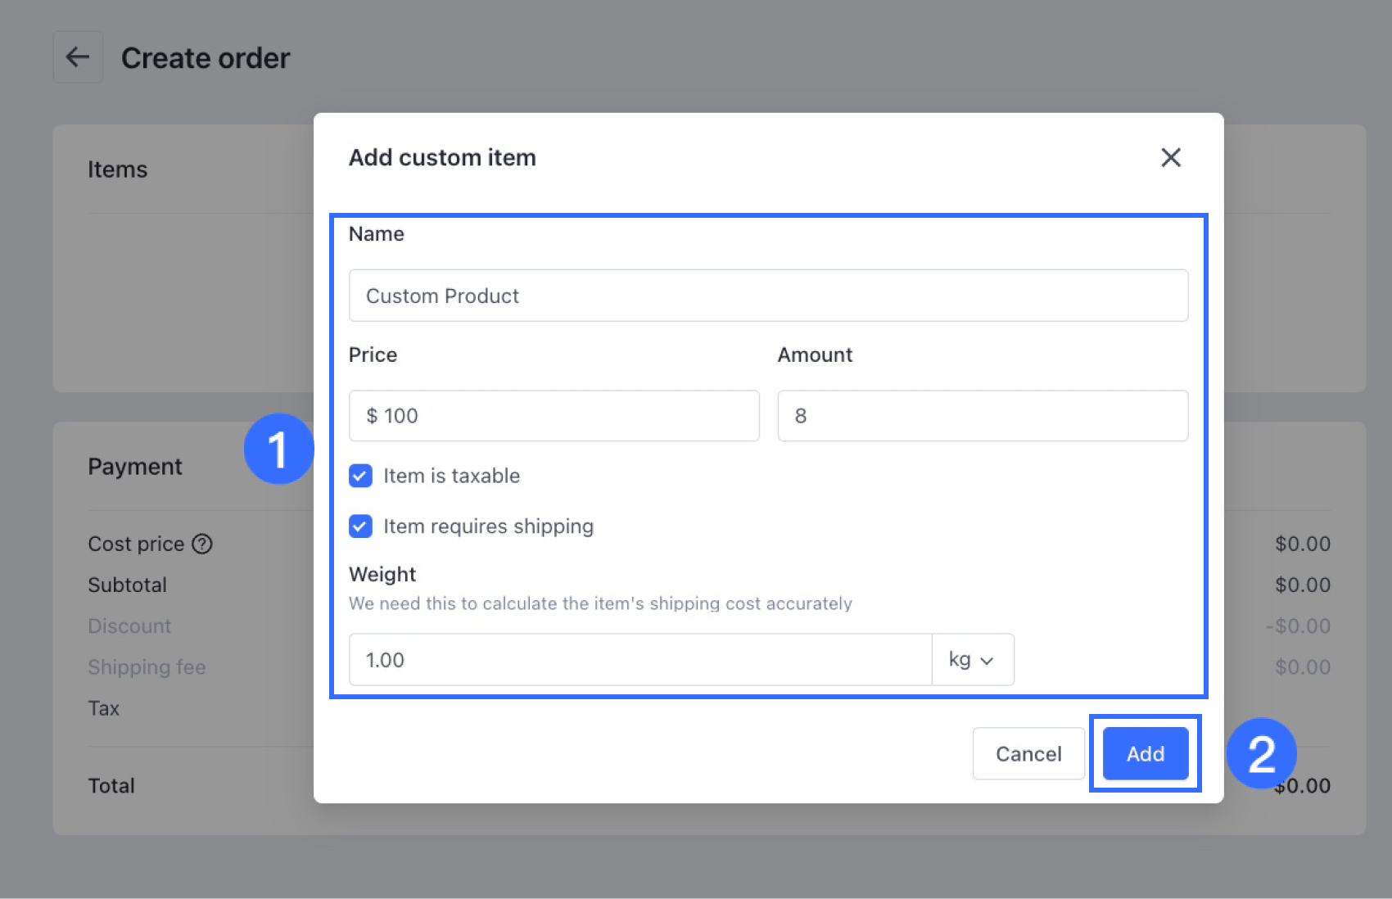
Task: Click the blue step 2 badge
Action: click(x=1261, y=753)
